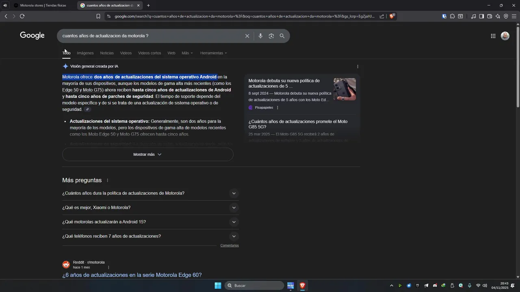Image resolution: width=520 pixels, height=292 pixels.
Task: Open the site settings icon beside the URL
Action: point(108,16)
